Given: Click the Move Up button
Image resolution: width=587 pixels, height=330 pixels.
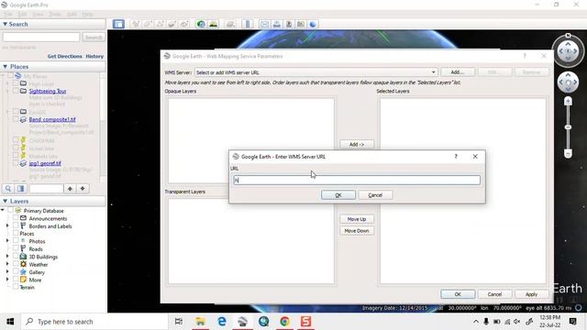Looking at the screenshot, I should pos(357,219).
